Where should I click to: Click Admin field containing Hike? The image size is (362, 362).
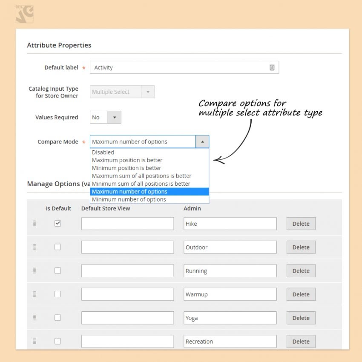click(x=230, y=224)
